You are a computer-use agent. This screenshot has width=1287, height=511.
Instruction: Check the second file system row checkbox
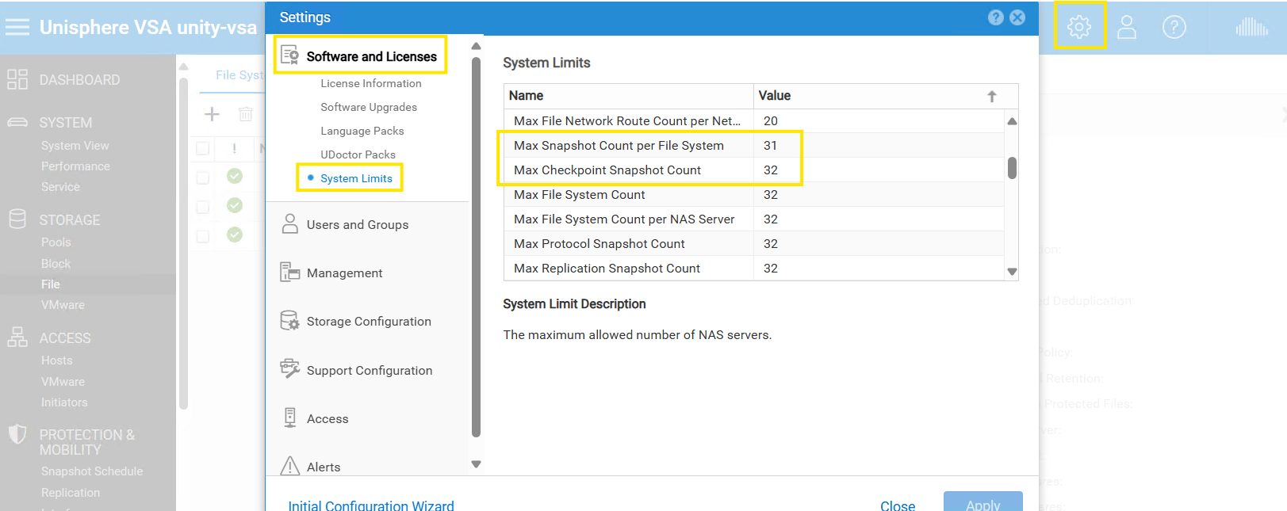(203, 207)
